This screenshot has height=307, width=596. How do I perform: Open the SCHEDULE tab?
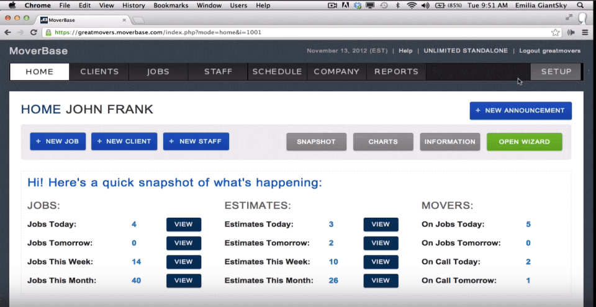tap(278, 71)
